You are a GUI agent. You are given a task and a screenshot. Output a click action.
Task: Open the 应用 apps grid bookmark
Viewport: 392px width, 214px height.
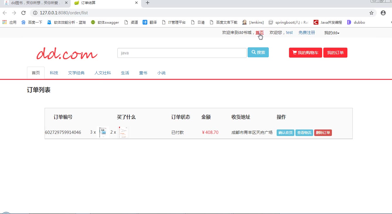coord(9,22)
